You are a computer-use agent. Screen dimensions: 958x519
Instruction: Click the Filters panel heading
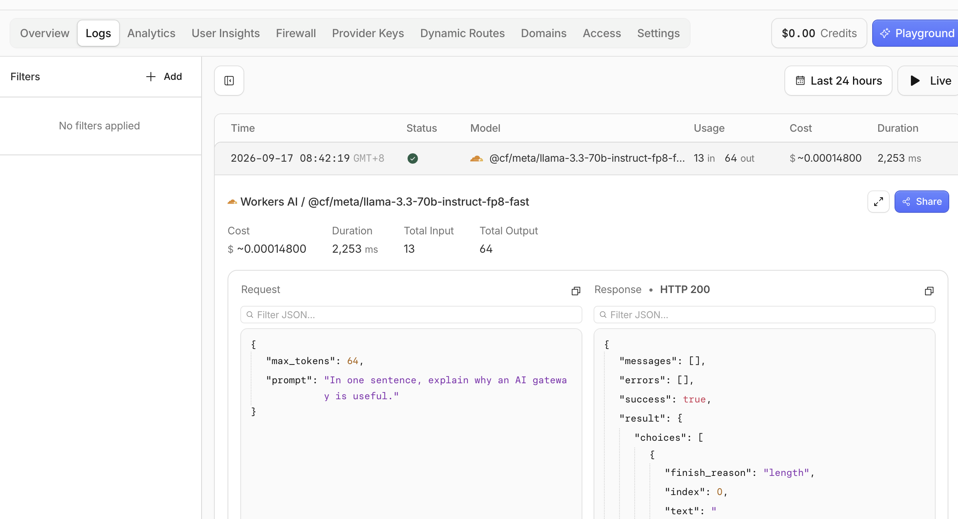click(x=25, y=77)
